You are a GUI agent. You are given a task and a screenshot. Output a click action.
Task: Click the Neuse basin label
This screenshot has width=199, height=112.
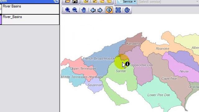pyautogui.click(x=184, y=71)
